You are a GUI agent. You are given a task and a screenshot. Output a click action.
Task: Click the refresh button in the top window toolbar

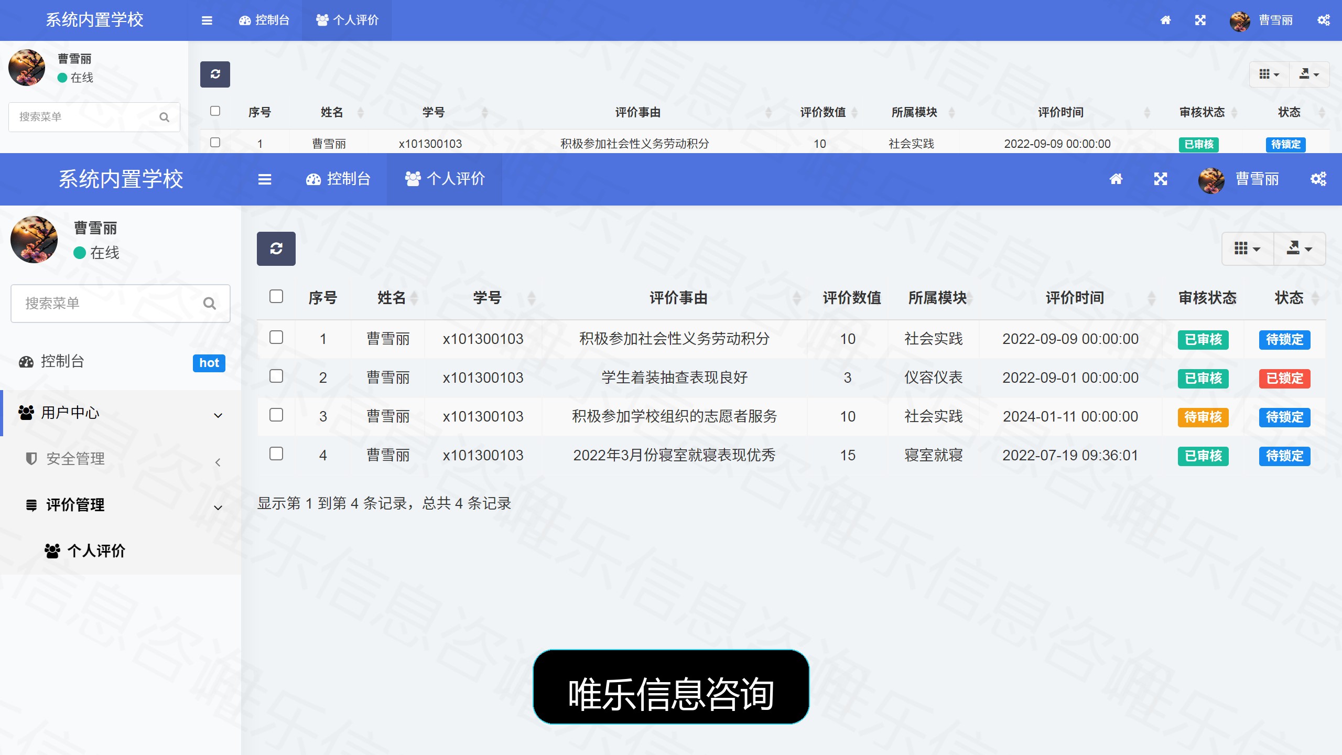(215, 74)
